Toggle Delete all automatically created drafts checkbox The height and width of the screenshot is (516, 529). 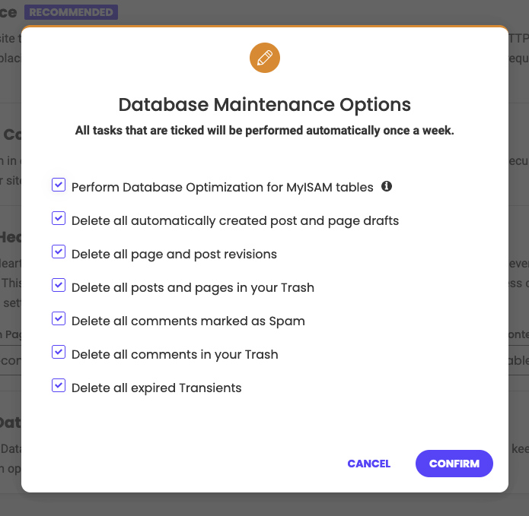59,218
